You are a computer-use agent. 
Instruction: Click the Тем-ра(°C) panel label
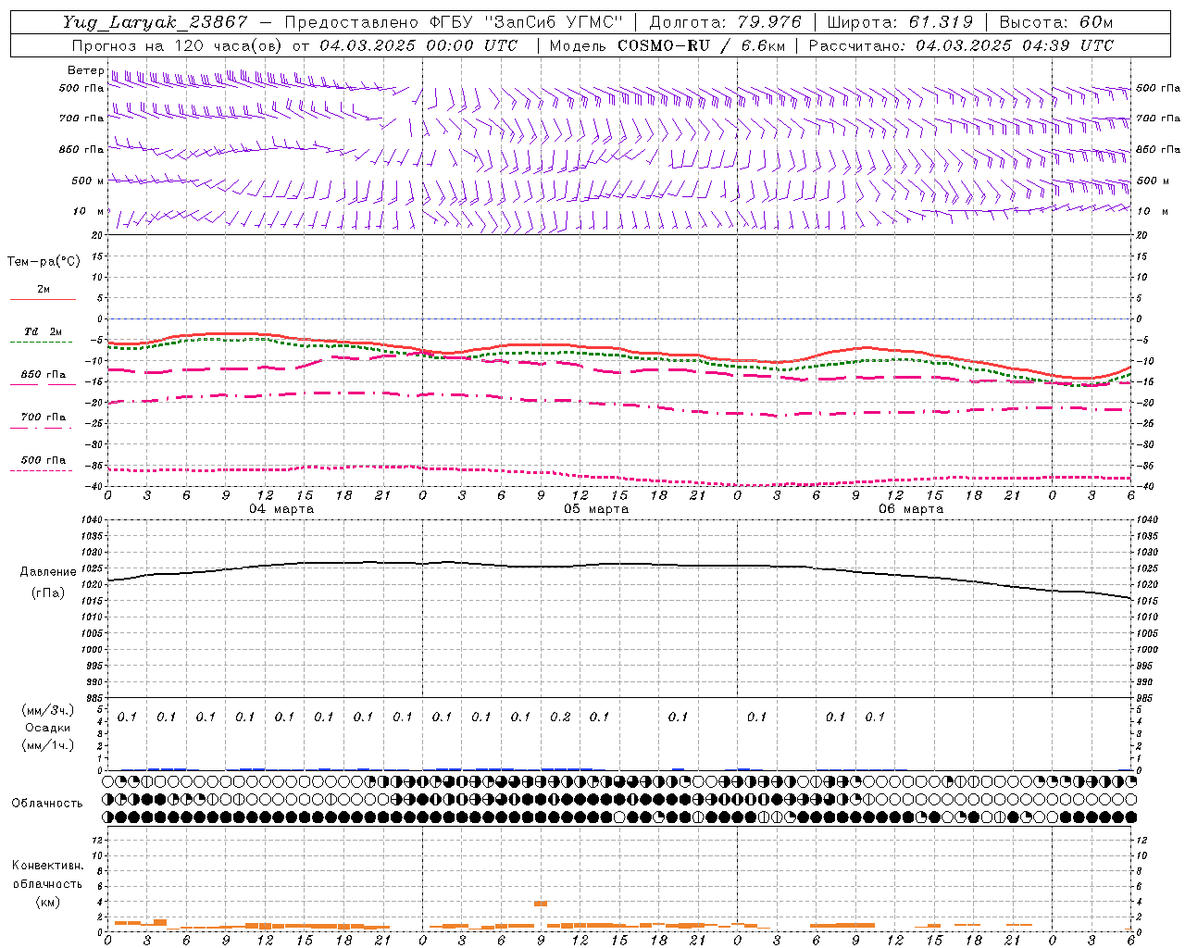pos(44,262)
